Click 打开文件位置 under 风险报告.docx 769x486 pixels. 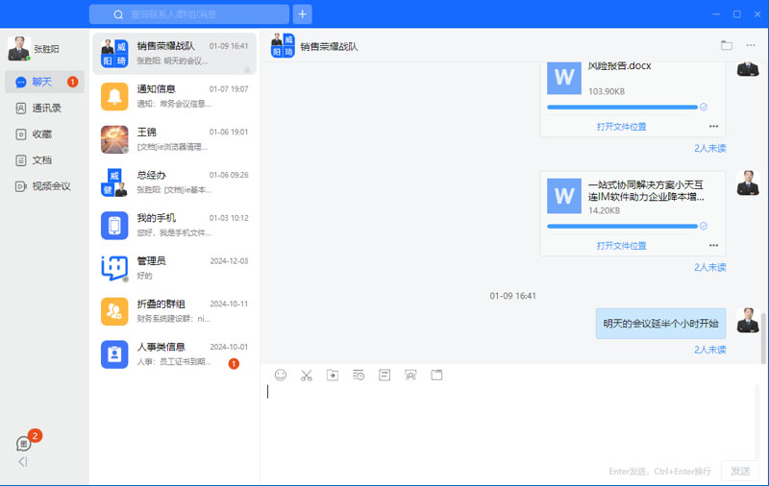click(621, 127)
